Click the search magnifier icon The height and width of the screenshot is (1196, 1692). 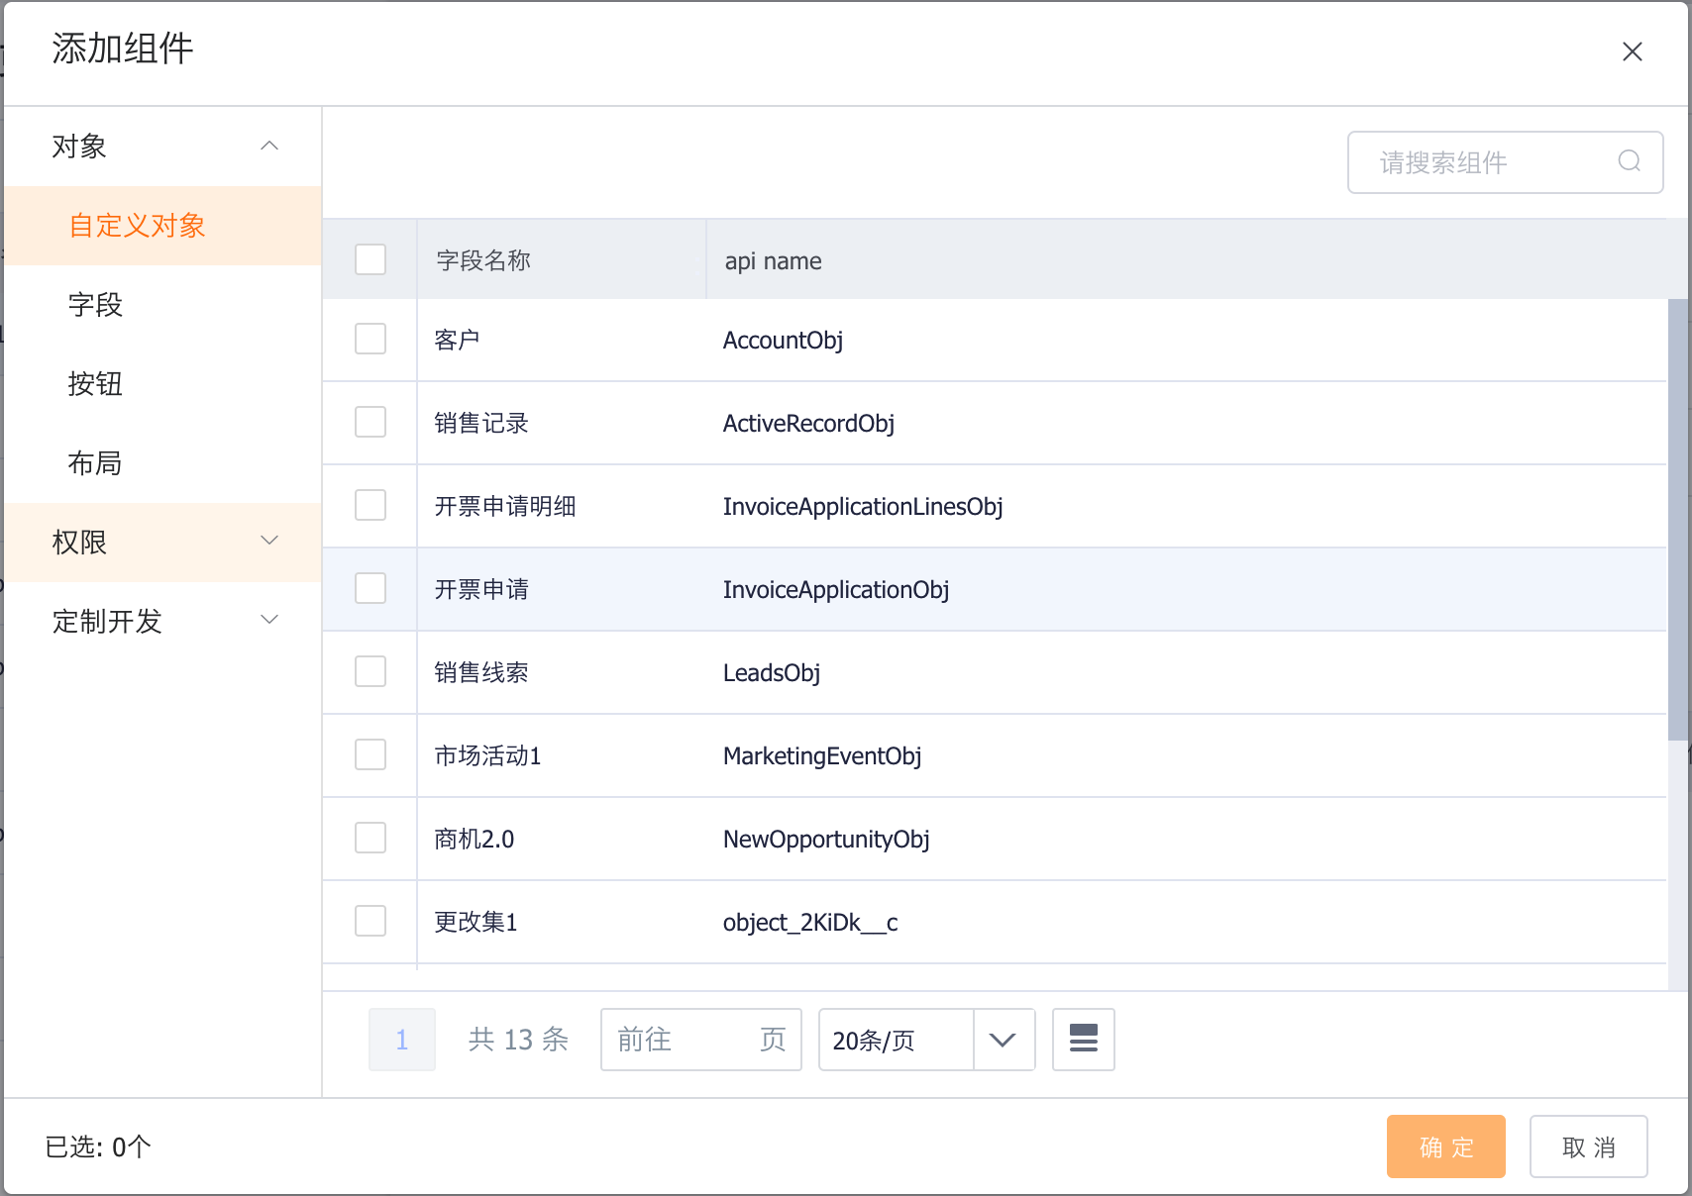1629,161
